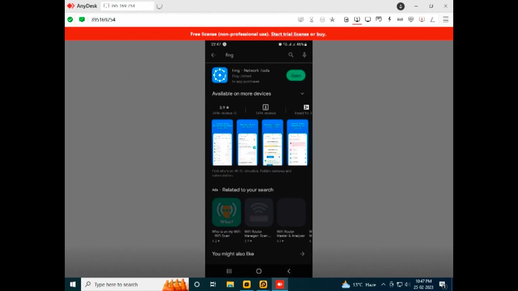Image resolution: width=518 pixels, height=291 pixels.
Task: Open File Explorer from the taskbar
Action: pyautogui.click(x=230, y=285)
